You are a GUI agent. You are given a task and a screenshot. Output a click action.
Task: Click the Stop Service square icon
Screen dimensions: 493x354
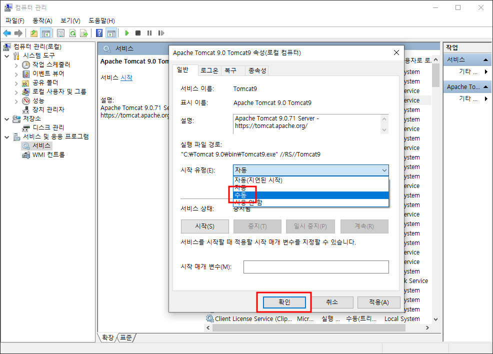[137, 33]
